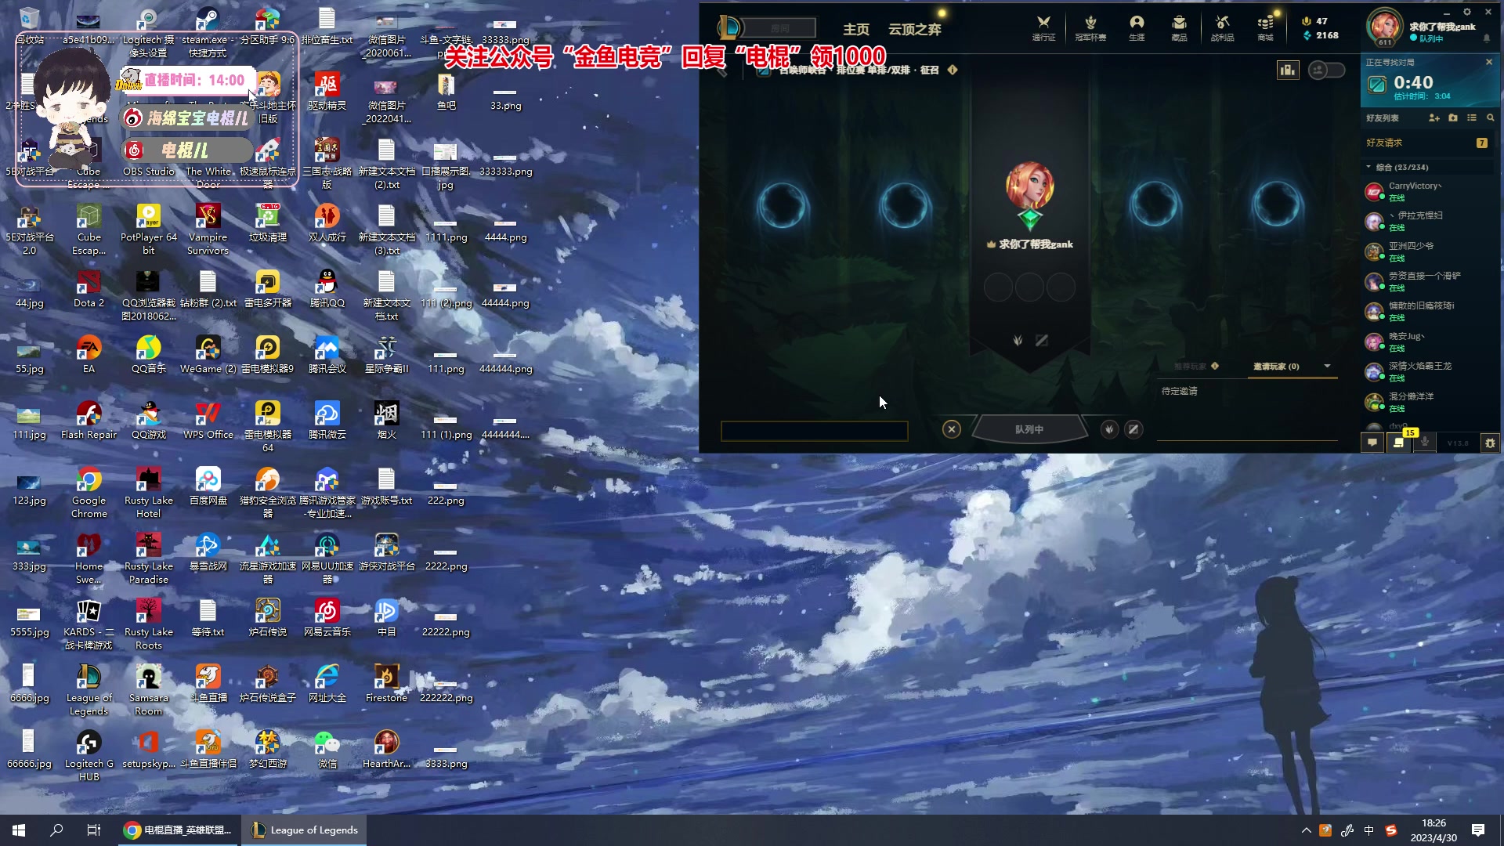Open OBS Studio desktop shortcut

coord(148,157)
